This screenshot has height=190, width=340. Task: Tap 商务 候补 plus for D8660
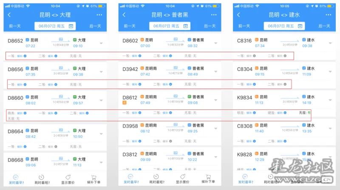coord(25,113)
